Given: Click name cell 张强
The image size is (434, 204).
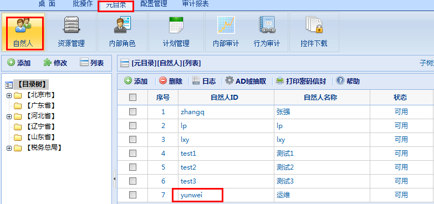Looking at the screenshot, I should click(283, 112).
